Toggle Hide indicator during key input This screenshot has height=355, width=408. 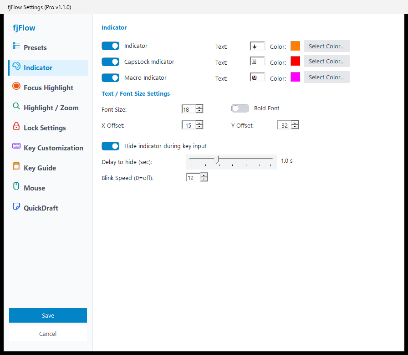110,146
